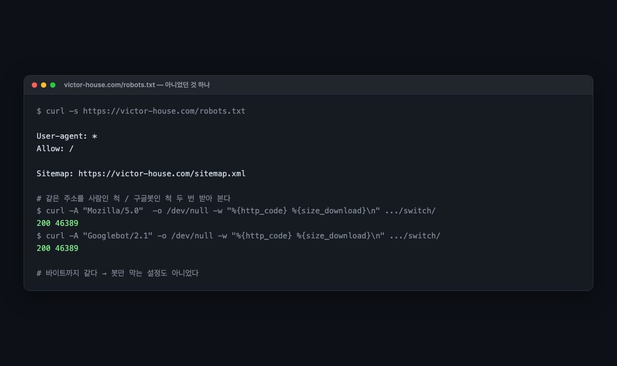Screen dimensions: 617x366
Task: Click the "Googlebot/2.1" quoted string
Action: 118,236
